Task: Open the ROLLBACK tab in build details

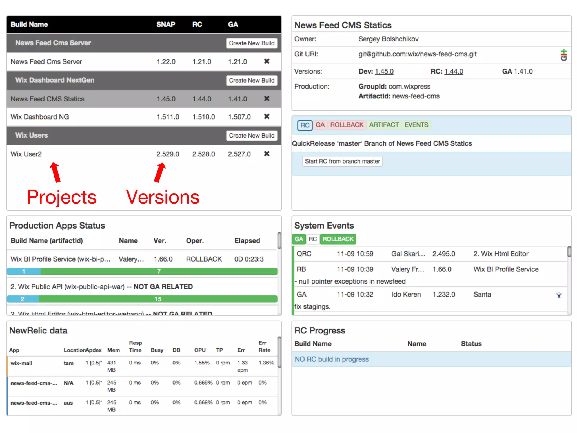Action: click(347, 125)
